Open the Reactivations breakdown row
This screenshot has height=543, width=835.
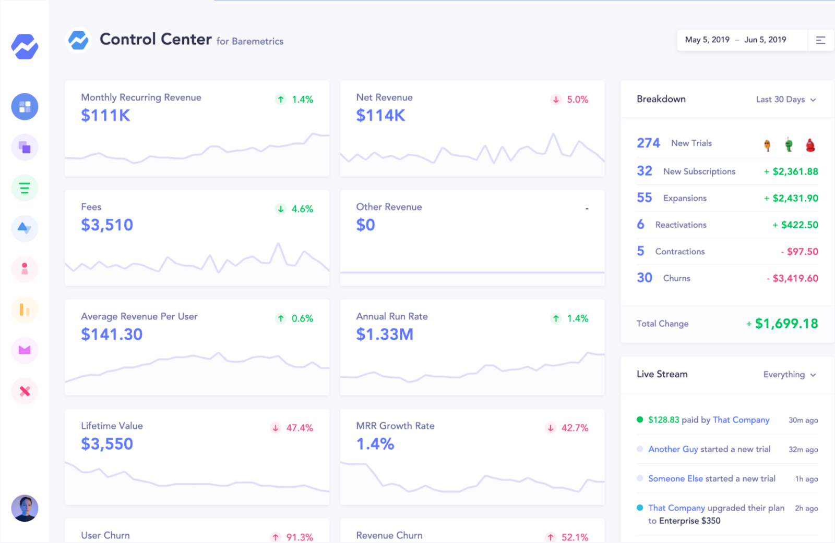click(727, 225)
